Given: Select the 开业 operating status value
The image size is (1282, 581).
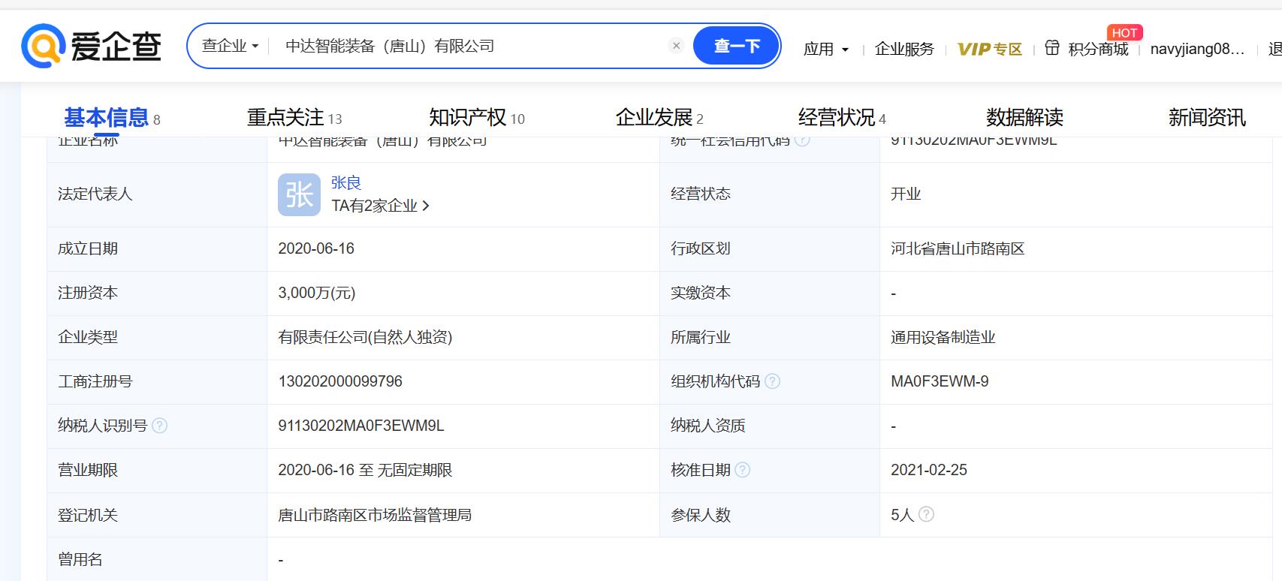Looking at the screenshot, I should tap(906, 194).
